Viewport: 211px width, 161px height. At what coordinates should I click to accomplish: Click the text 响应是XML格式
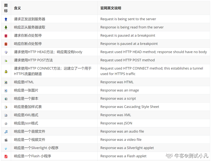point(26,115)
